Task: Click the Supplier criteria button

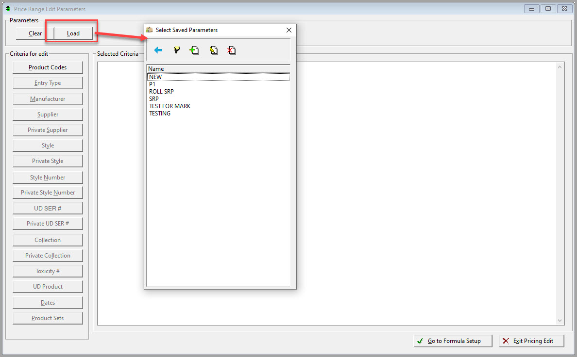Action: click(48, 114)
